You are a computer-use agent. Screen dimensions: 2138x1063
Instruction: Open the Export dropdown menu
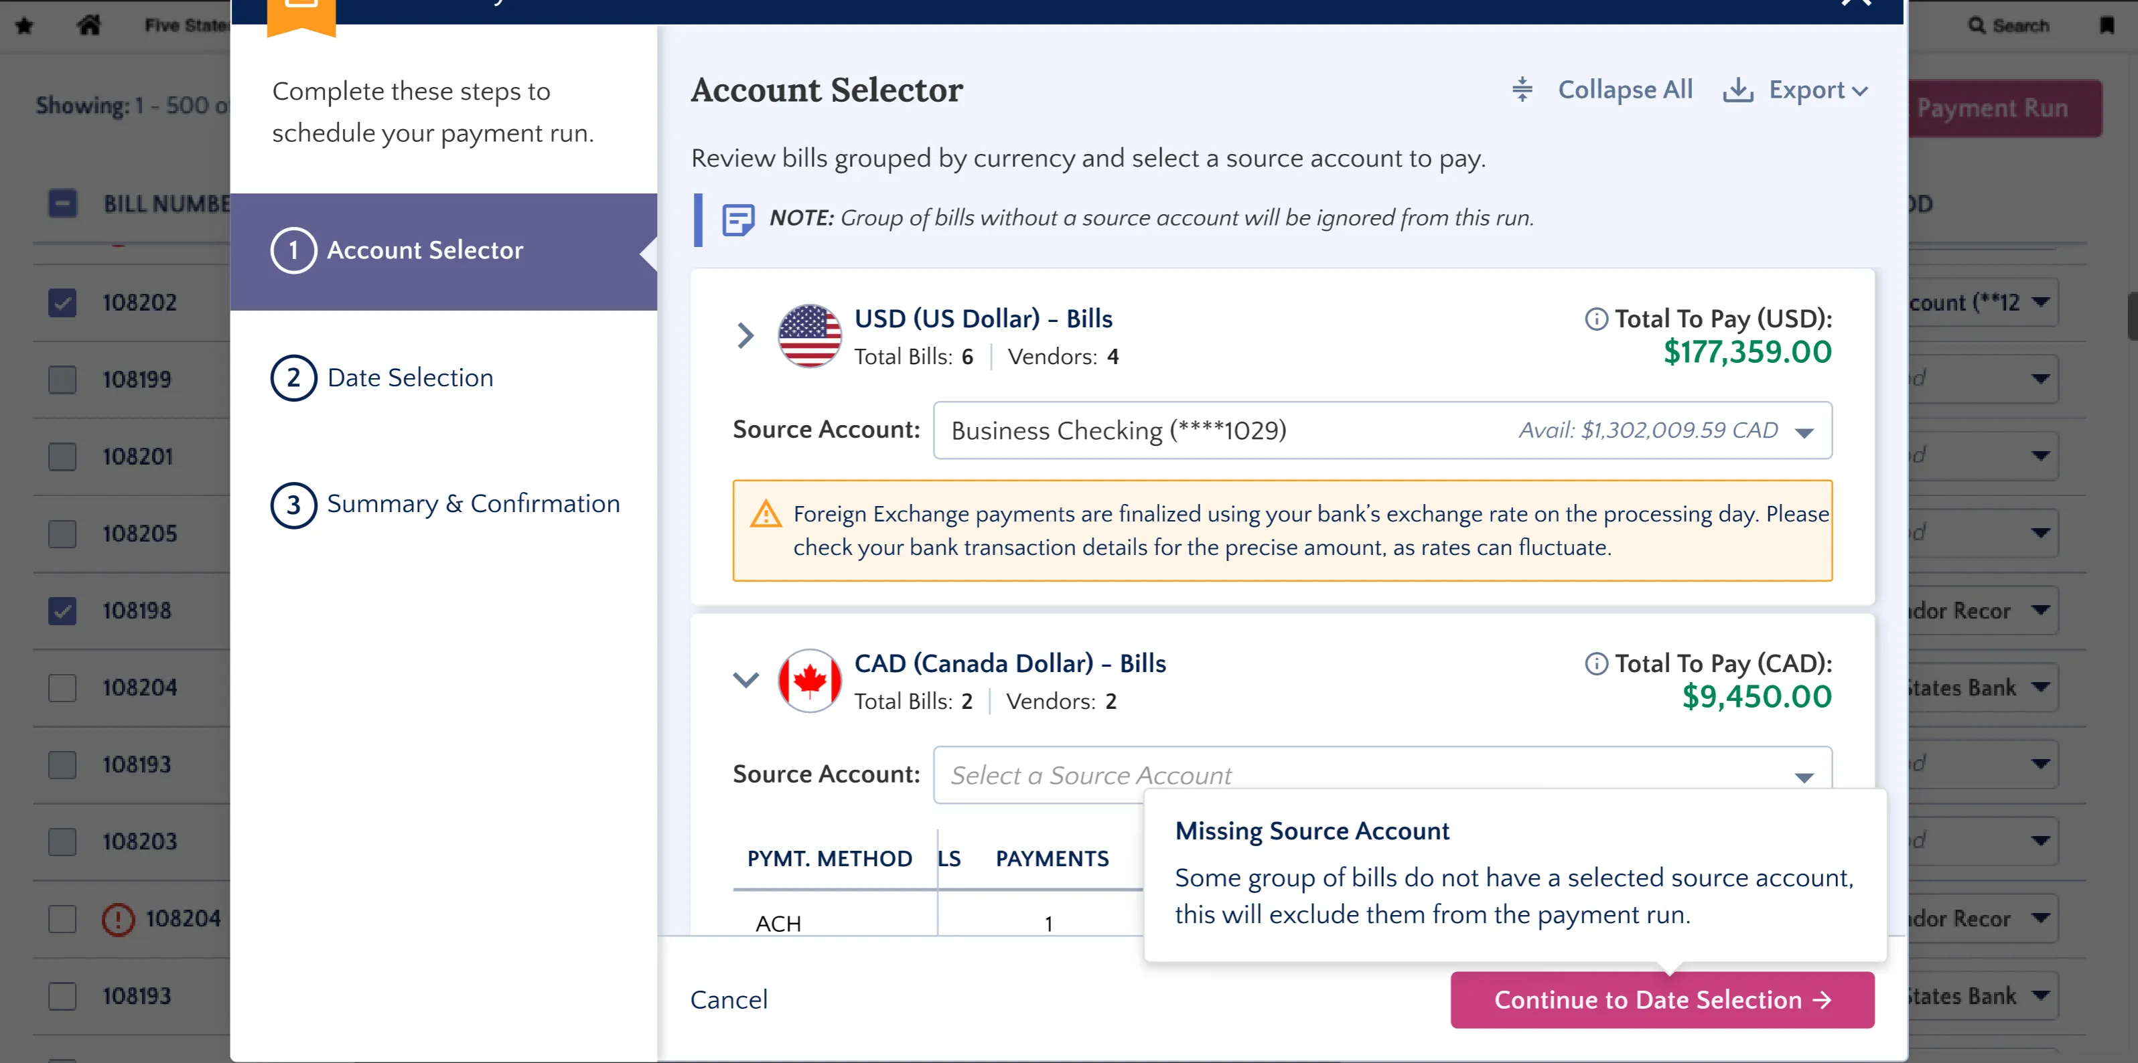(1818, 90)
